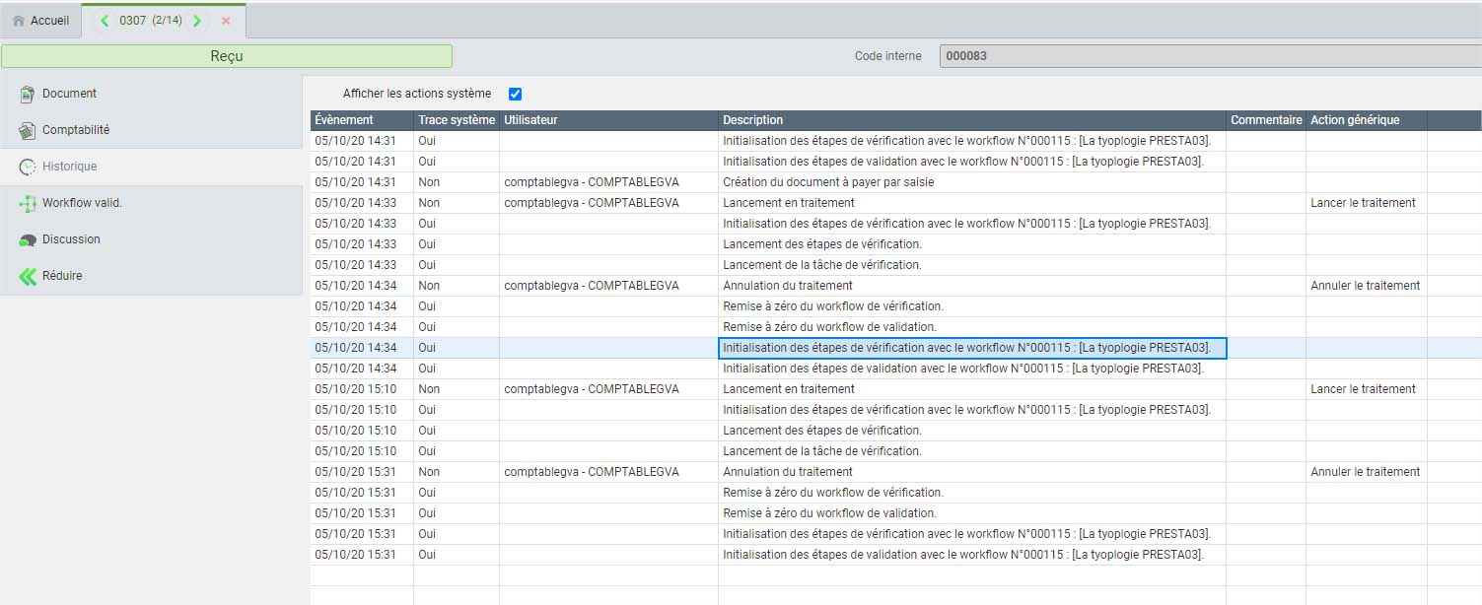Open the Document section in sidebar
Screen dimensions: 1482x605
click(151, 94)
